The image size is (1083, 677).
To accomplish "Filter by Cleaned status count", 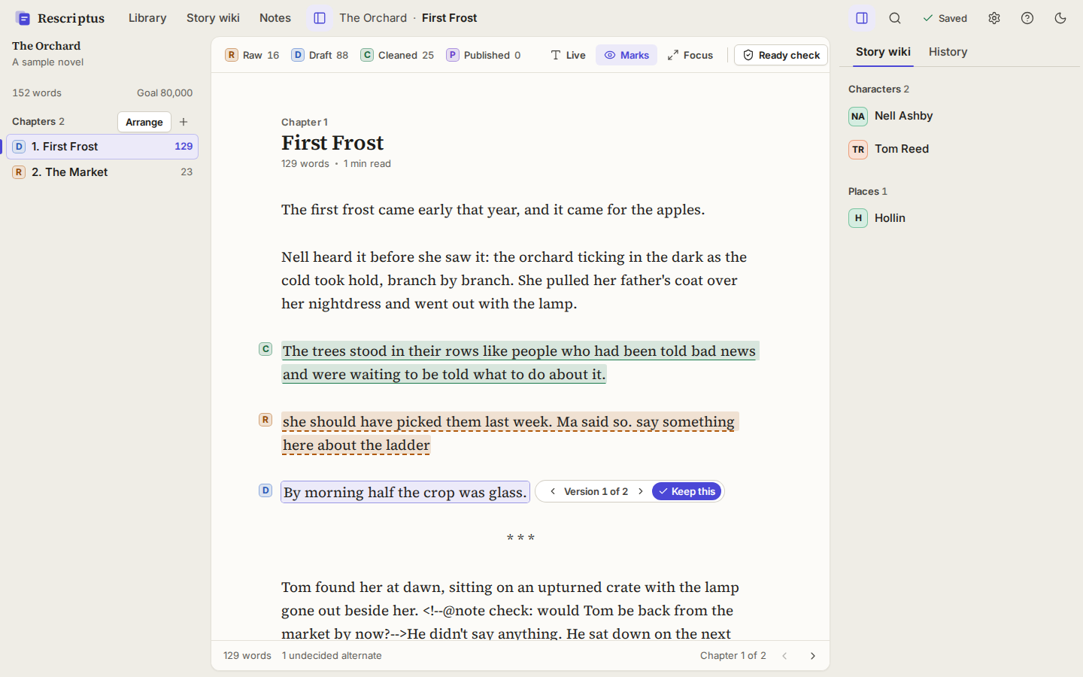I will coord(397,55).
